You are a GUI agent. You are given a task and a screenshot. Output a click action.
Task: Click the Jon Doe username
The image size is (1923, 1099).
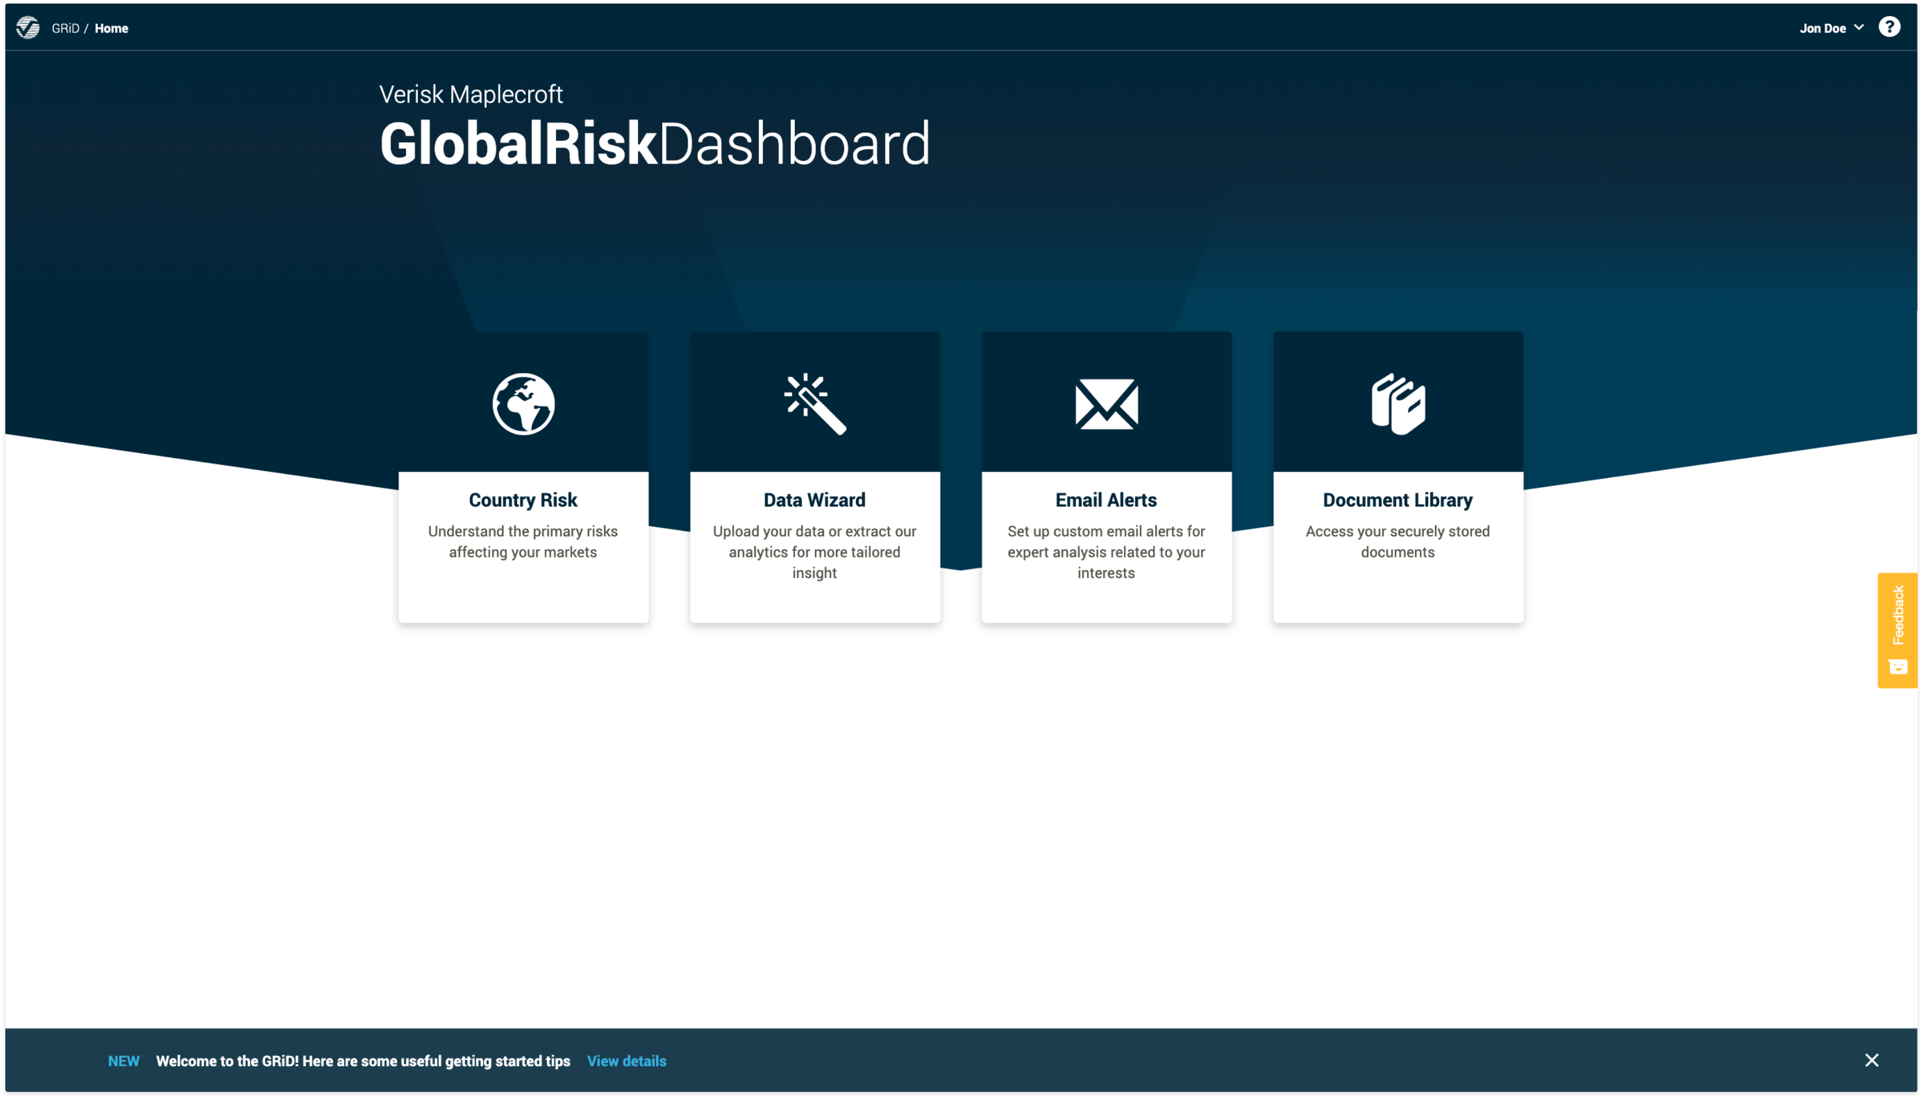tap(1822, 28)
